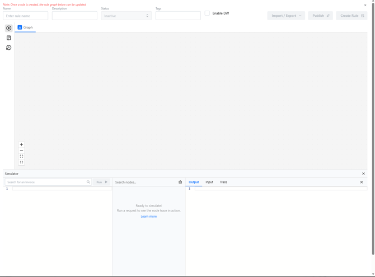Select the Input tab
The height and width of the screenshot is (277, 375).
pos(209,182)
